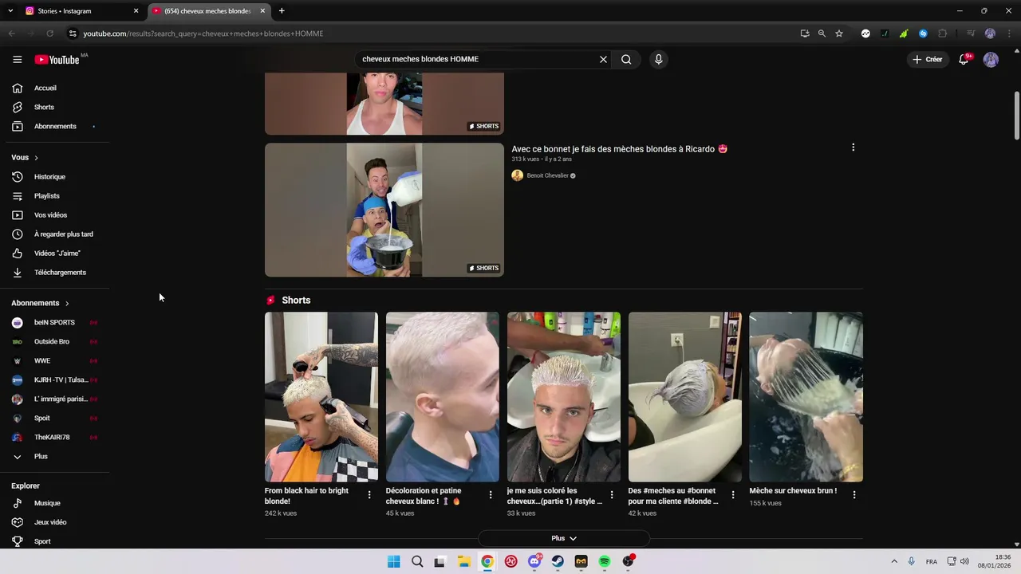1021x574 pixels.
Task: Click the YouTube logo
Action: pyautogui.click(x=57, y=60)
